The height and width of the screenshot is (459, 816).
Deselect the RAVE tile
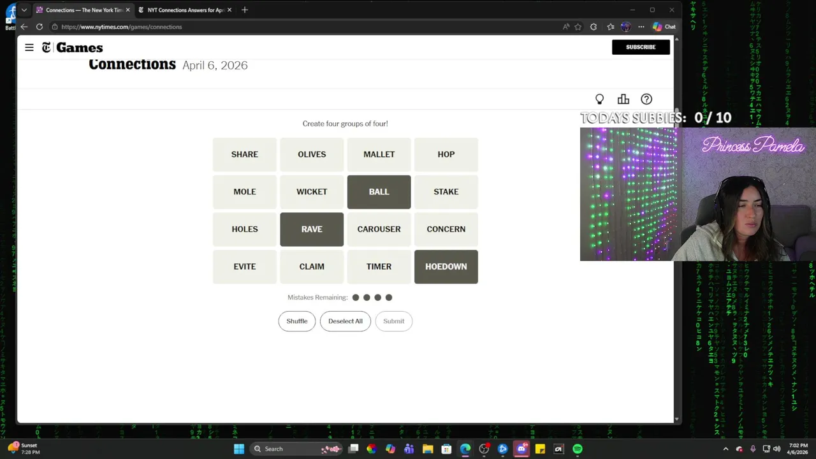[x=312, y=229]
